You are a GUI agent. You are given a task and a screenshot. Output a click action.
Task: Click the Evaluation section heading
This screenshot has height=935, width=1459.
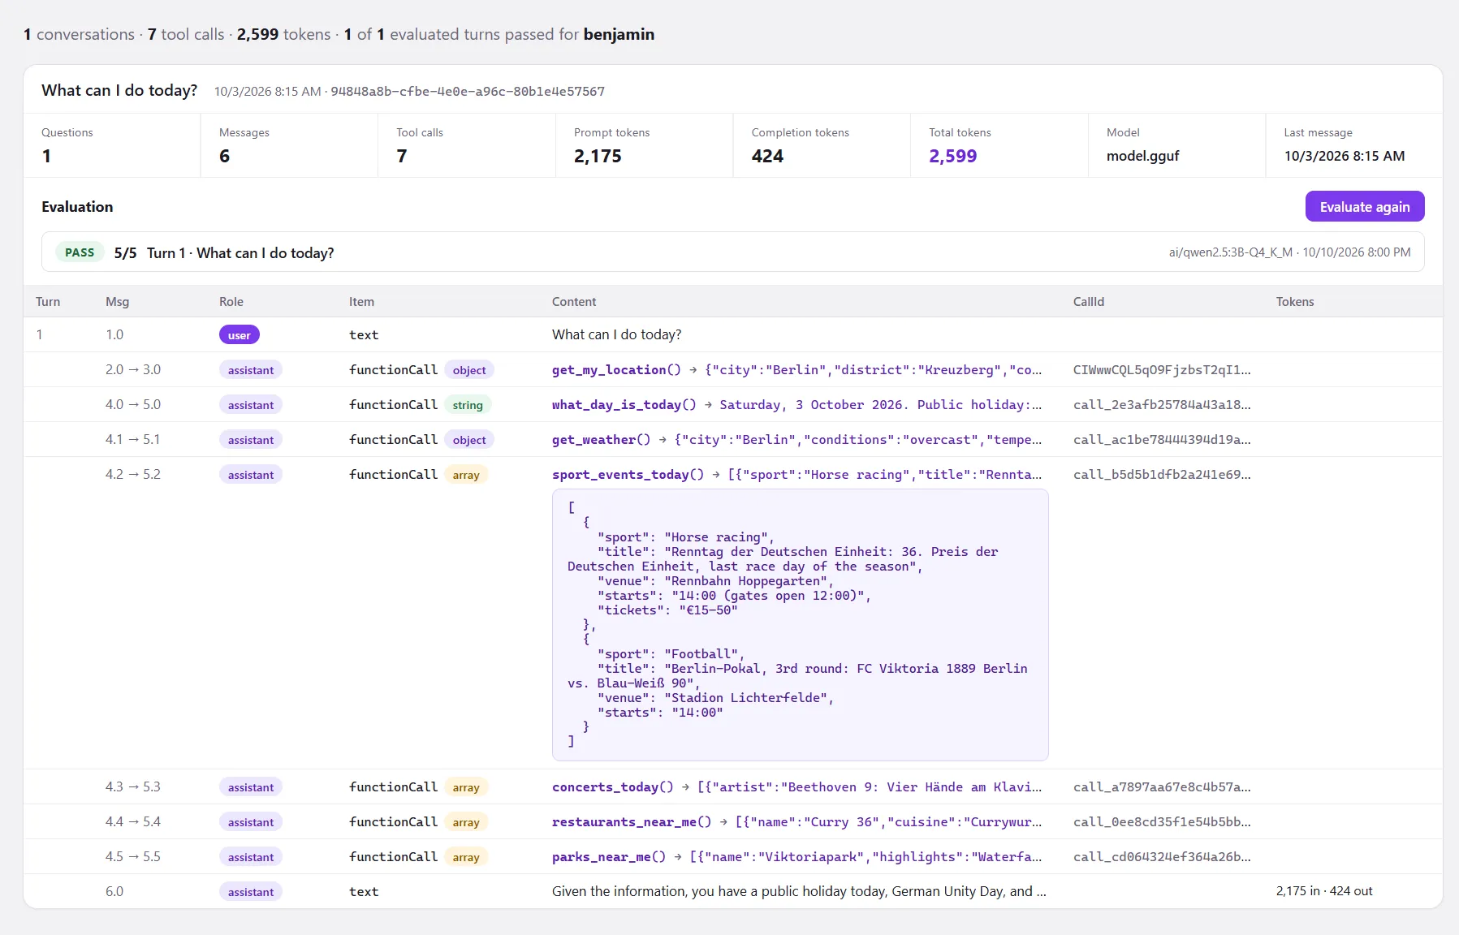pyautogui.click(x=77, y=206)
